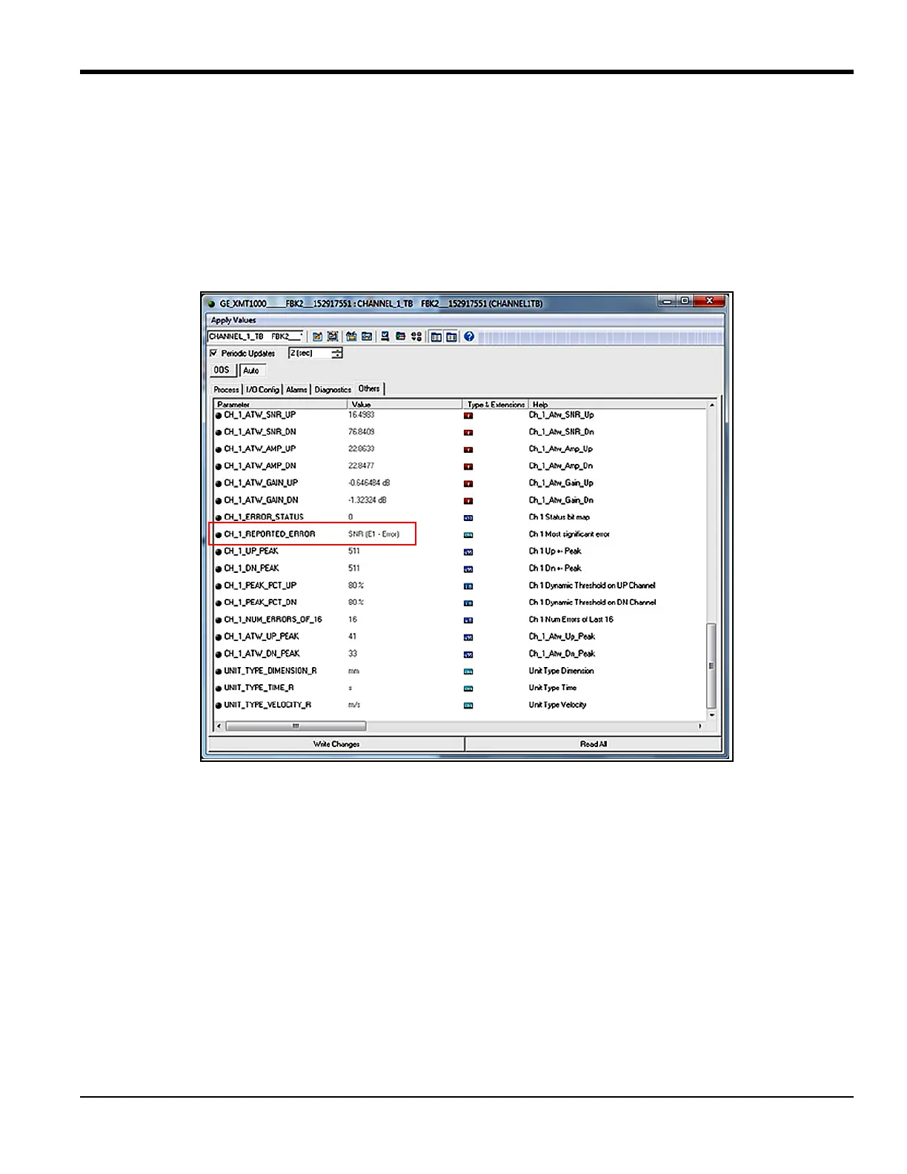This screenshot has height=1174, width=907.
Task: Click value 33 for CH_1_ATW_DN_PEAK
Action: 353,654
